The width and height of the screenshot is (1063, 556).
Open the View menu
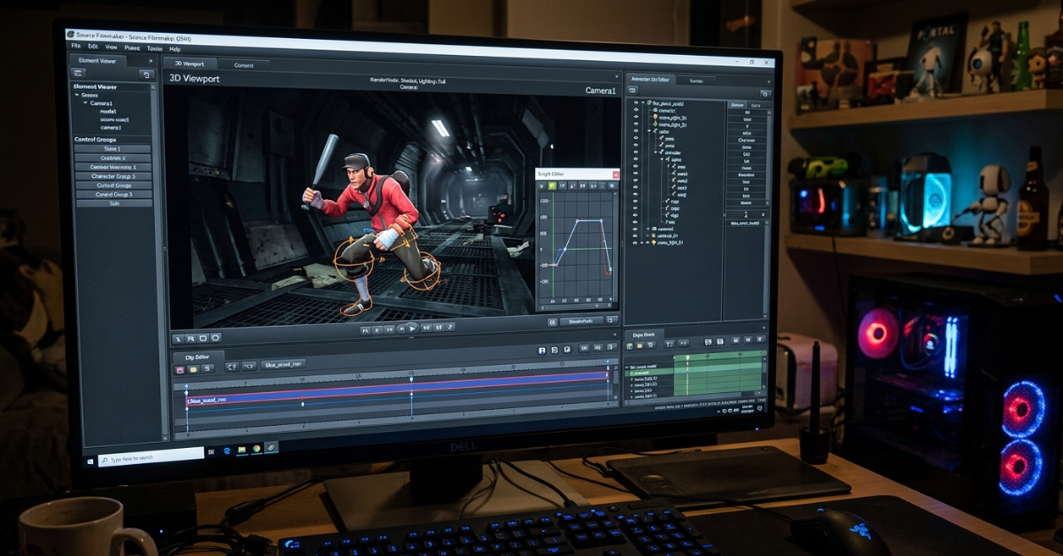[x=111, y=46]
